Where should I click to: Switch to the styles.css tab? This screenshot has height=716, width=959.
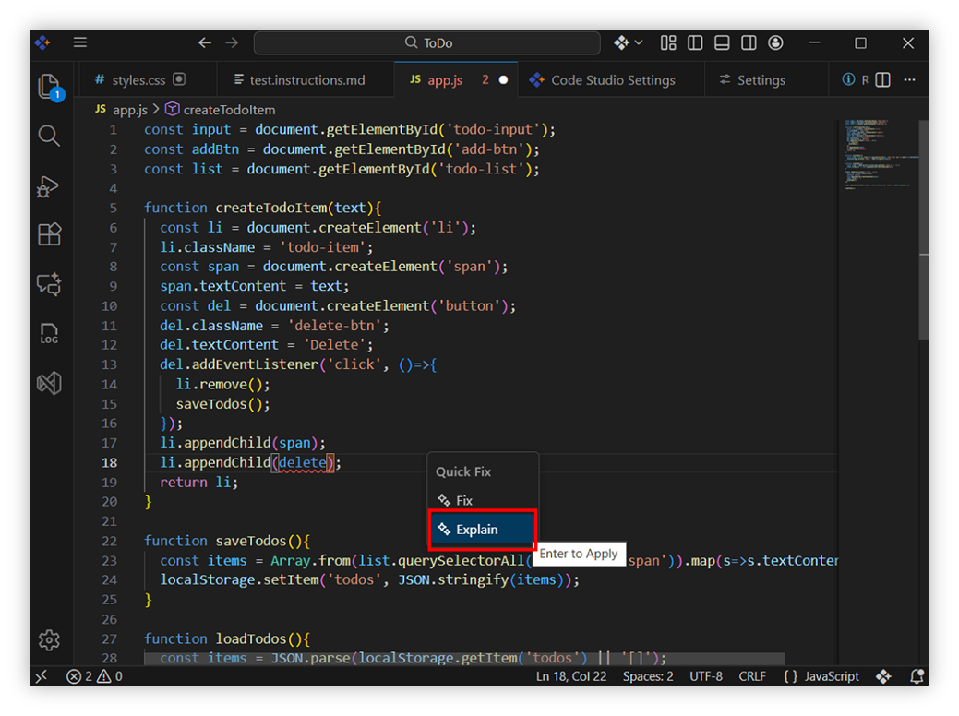(x=138, y=80)
